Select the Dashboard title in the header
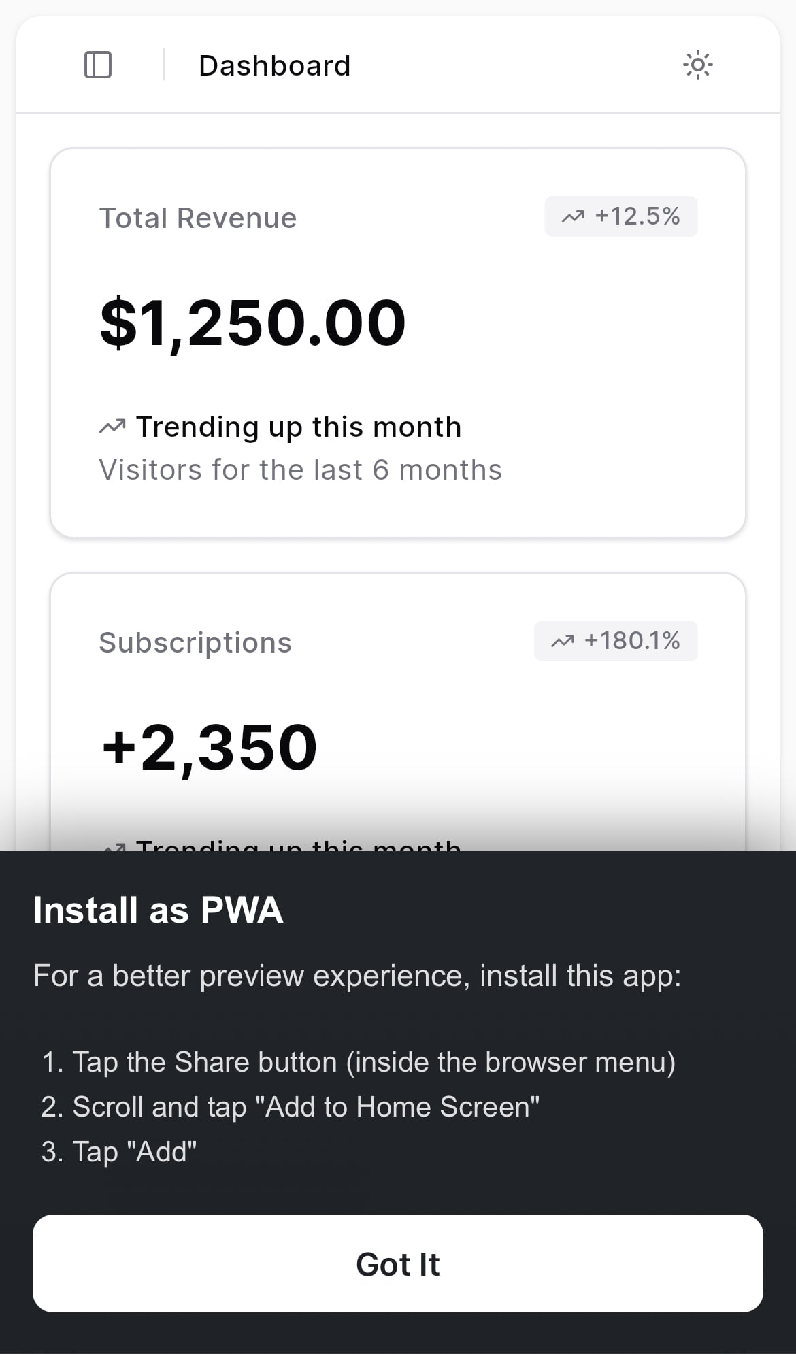796x1354 pixels. pos(275,65)
